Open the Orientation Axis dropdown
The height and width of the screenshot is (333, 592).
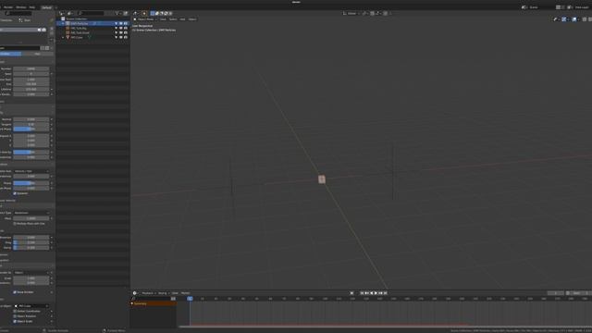pyautogui.click(x=31, y=171)
